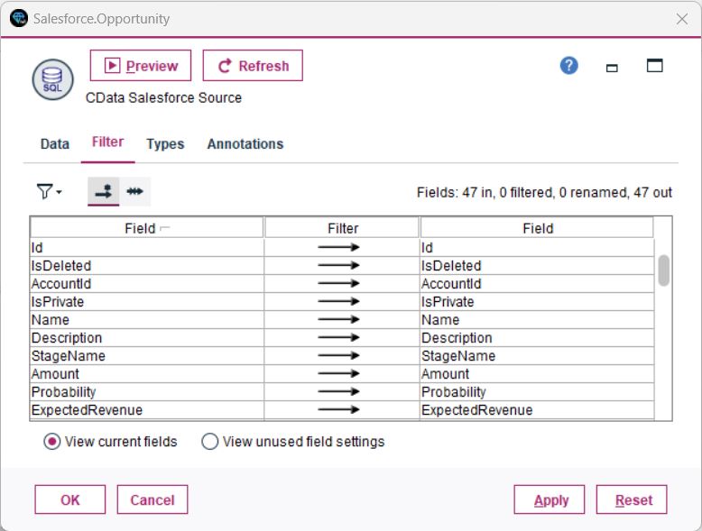
Task: Toggle the filter arrow for StageName field
Action: [x=341, y=356]
